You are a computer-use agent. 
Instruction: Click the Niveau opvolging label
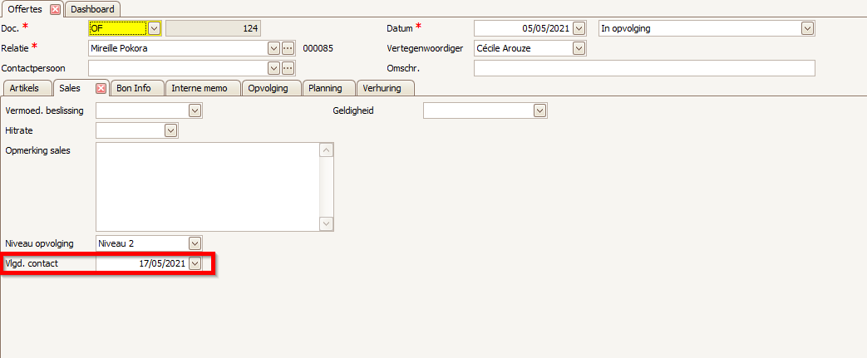pyautogui.click(x=39, y=243)
